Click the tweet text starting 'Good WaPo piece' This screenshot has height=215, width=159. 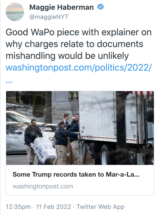click(79, 44)
